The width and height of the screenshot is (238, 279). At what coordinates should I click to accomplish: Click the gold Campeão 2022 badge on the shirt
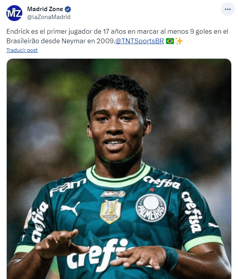pyautogui.click(x=110, y=212)
